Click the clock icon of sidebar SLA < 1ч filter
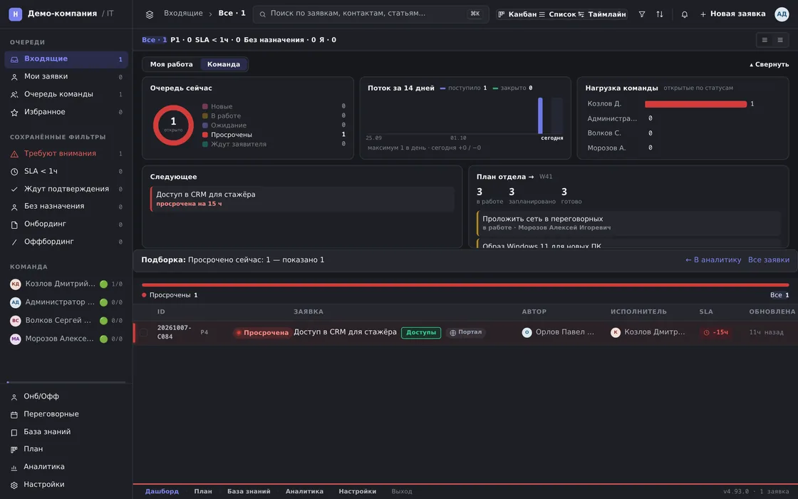 (14, 172)
